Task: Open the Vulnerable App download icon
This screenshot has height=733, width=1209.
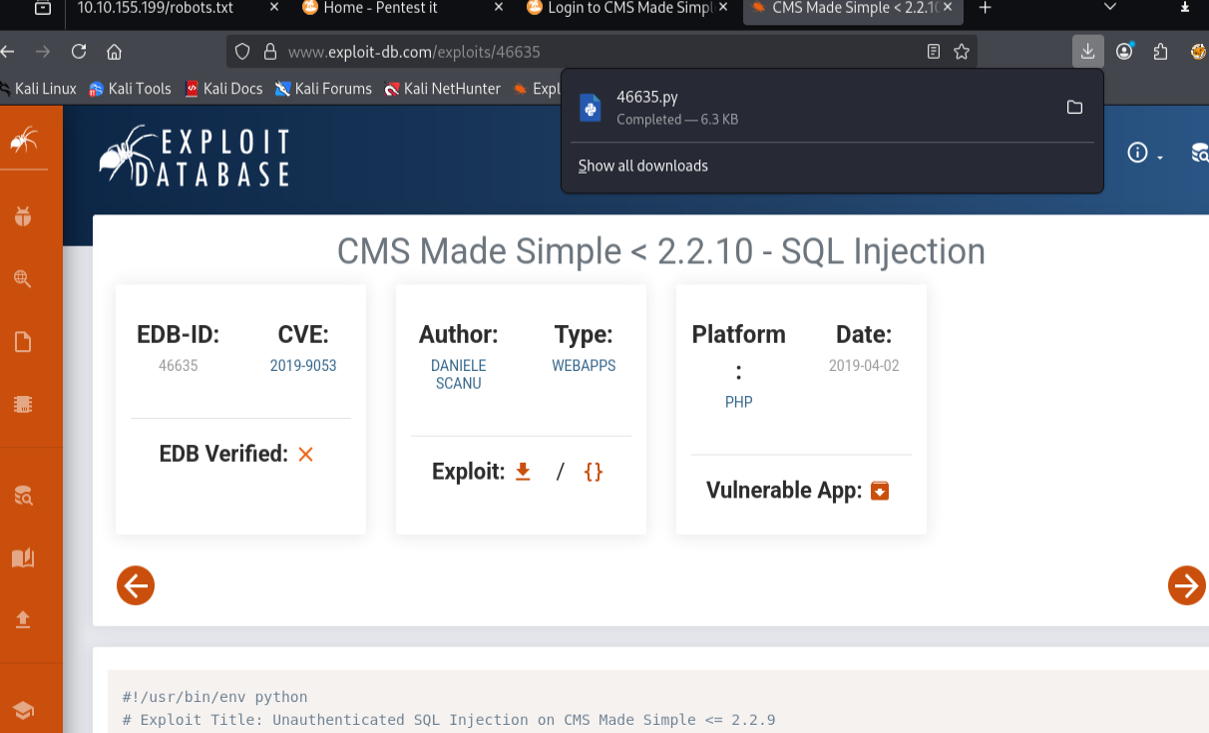Action: pyautogui.click(x=878, y=490)
